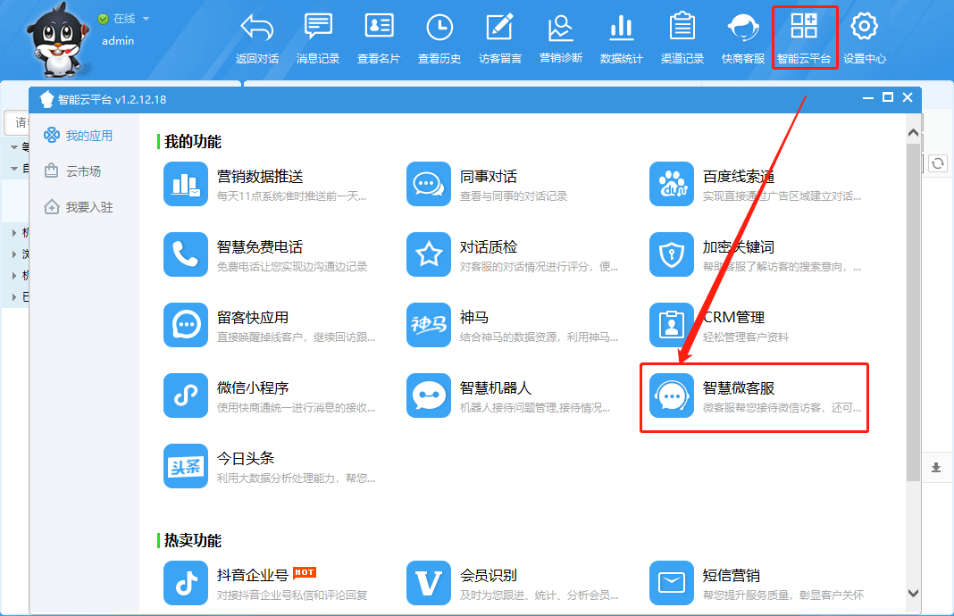Open the 智慧微客服 app icon
The width and height of the screenshot is (954, 616).
(x=672, y=396)
